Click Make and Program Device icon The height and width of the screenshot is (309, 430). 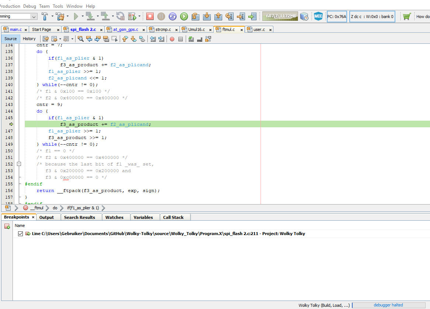[x=90, y=17]
